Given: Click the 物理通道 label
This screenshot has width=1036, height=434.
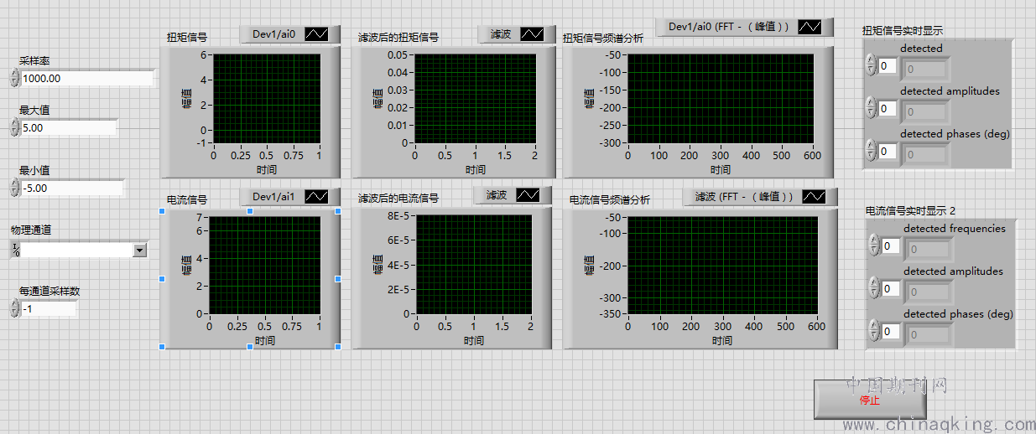Looking at the screenshot, I should (x=31, y=230).
